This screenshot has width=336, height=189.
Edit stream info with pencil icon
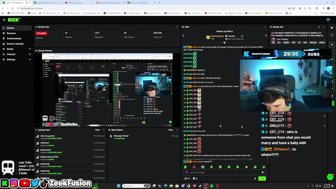[x=319, y=27]
